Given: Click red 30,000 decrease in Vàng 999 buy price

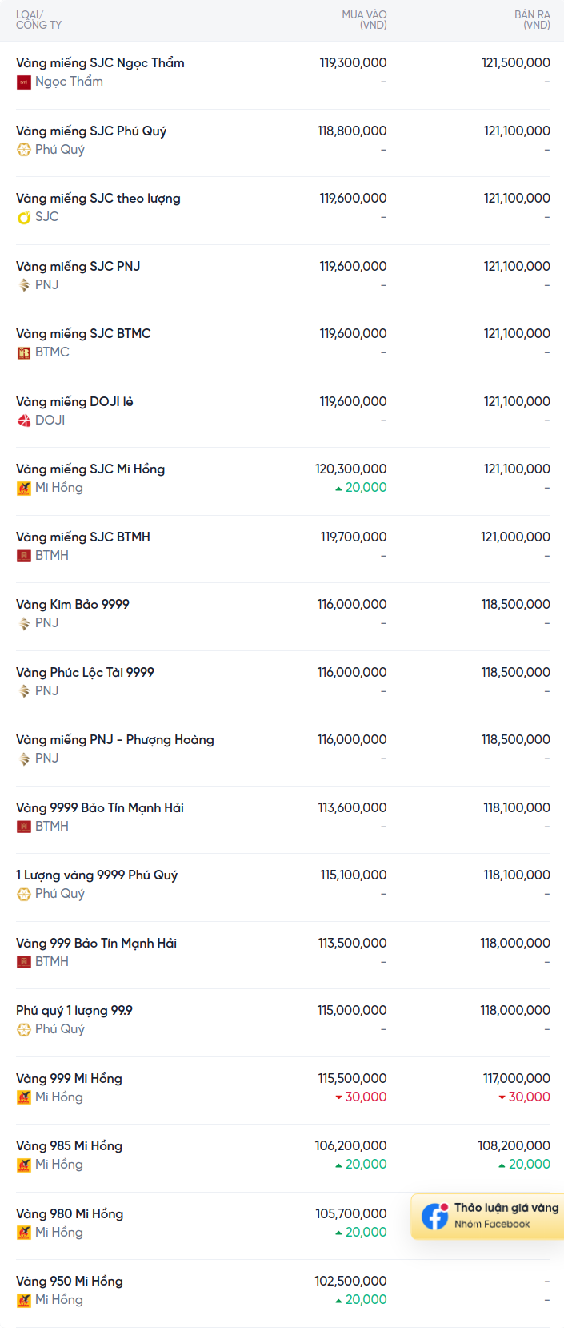Looking at the screenshot, I should 361,1097.
